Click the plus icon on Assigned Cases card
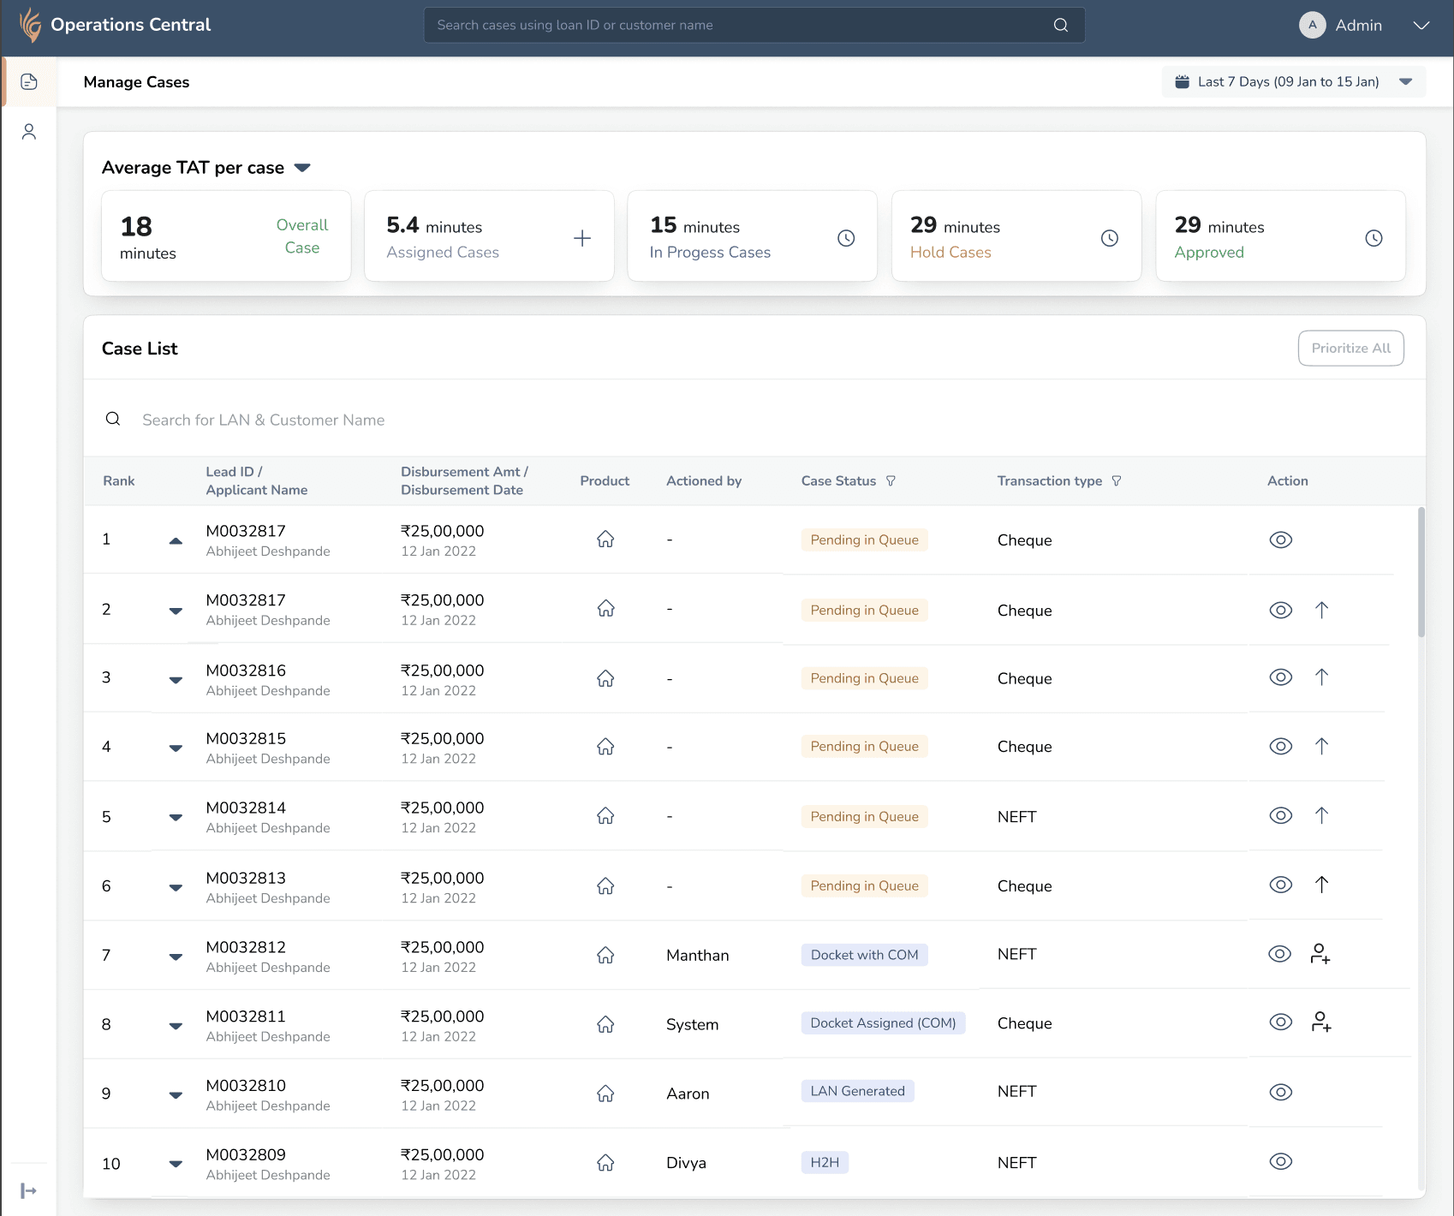 point(582,238)
